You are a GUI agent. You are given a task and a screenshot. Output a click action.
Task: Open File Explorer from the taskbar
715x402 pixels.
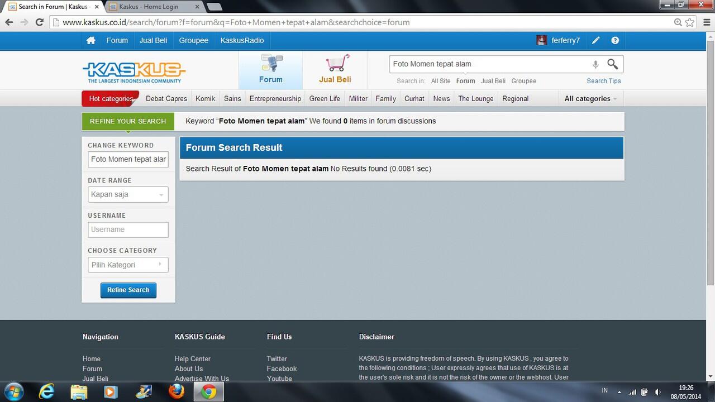(x=79, y=392)
